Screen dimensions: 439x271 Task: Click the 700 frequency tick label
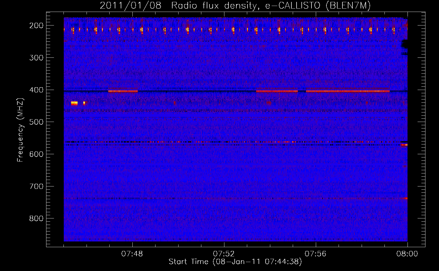(x=36, y=186)
